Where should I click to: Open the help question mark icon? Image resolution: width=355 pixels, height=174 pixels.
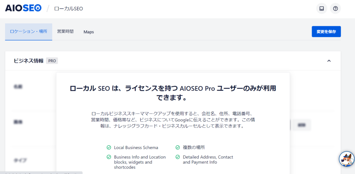(x=335, y=8)
